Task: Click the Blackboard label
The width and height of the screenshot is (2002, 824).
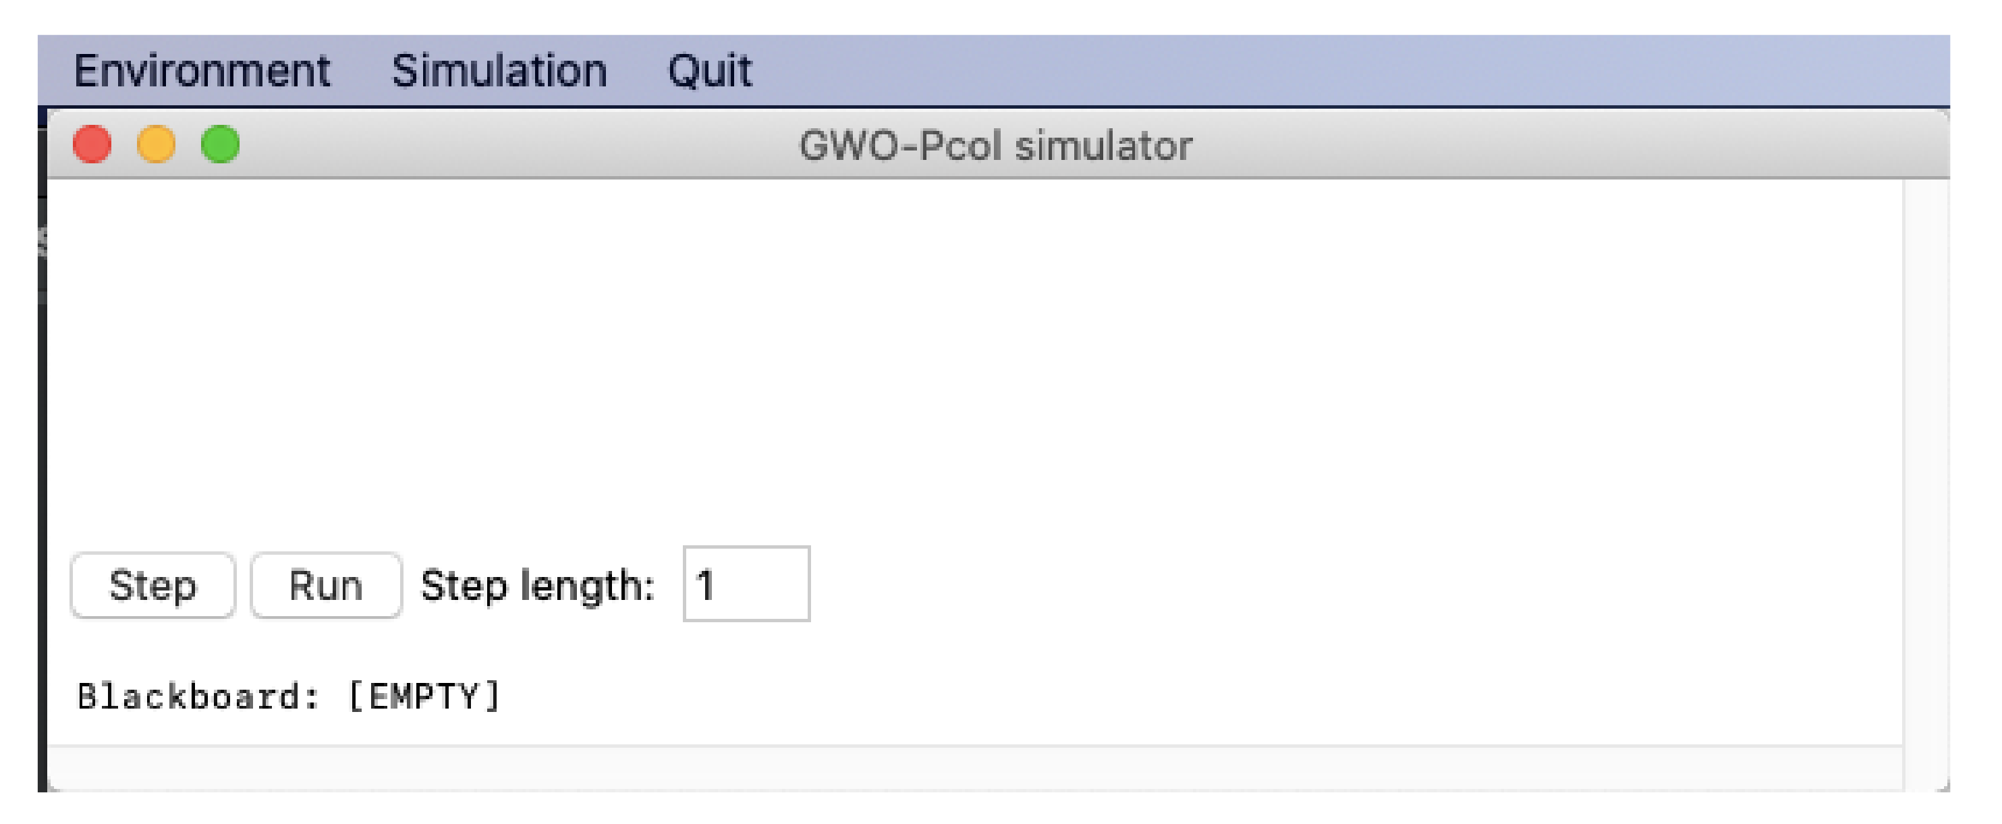Action: point(198,696)
